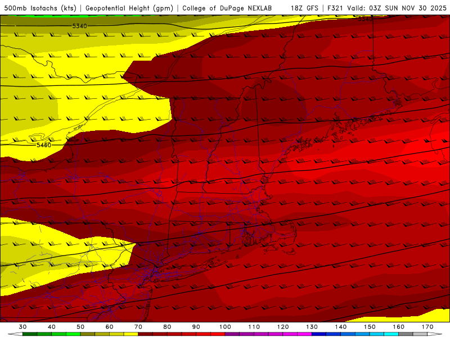
Task: Click the 170 tick label on the color bar
Action: 427,327
